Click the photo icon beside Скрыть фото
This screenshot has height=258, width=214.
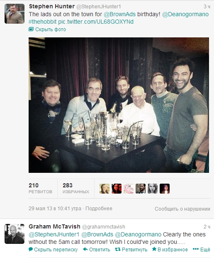coord(31,29)
